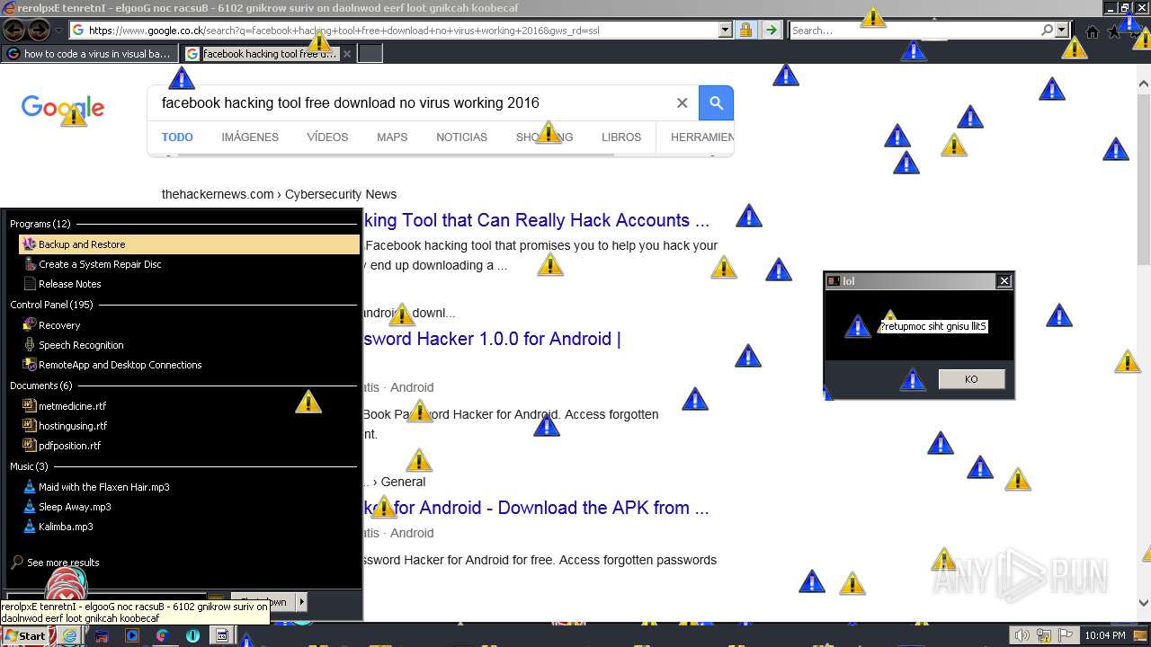This screenshot has height=647, width=1151.
Task: Click the padlock security report icon
Action: coord(745,31)
